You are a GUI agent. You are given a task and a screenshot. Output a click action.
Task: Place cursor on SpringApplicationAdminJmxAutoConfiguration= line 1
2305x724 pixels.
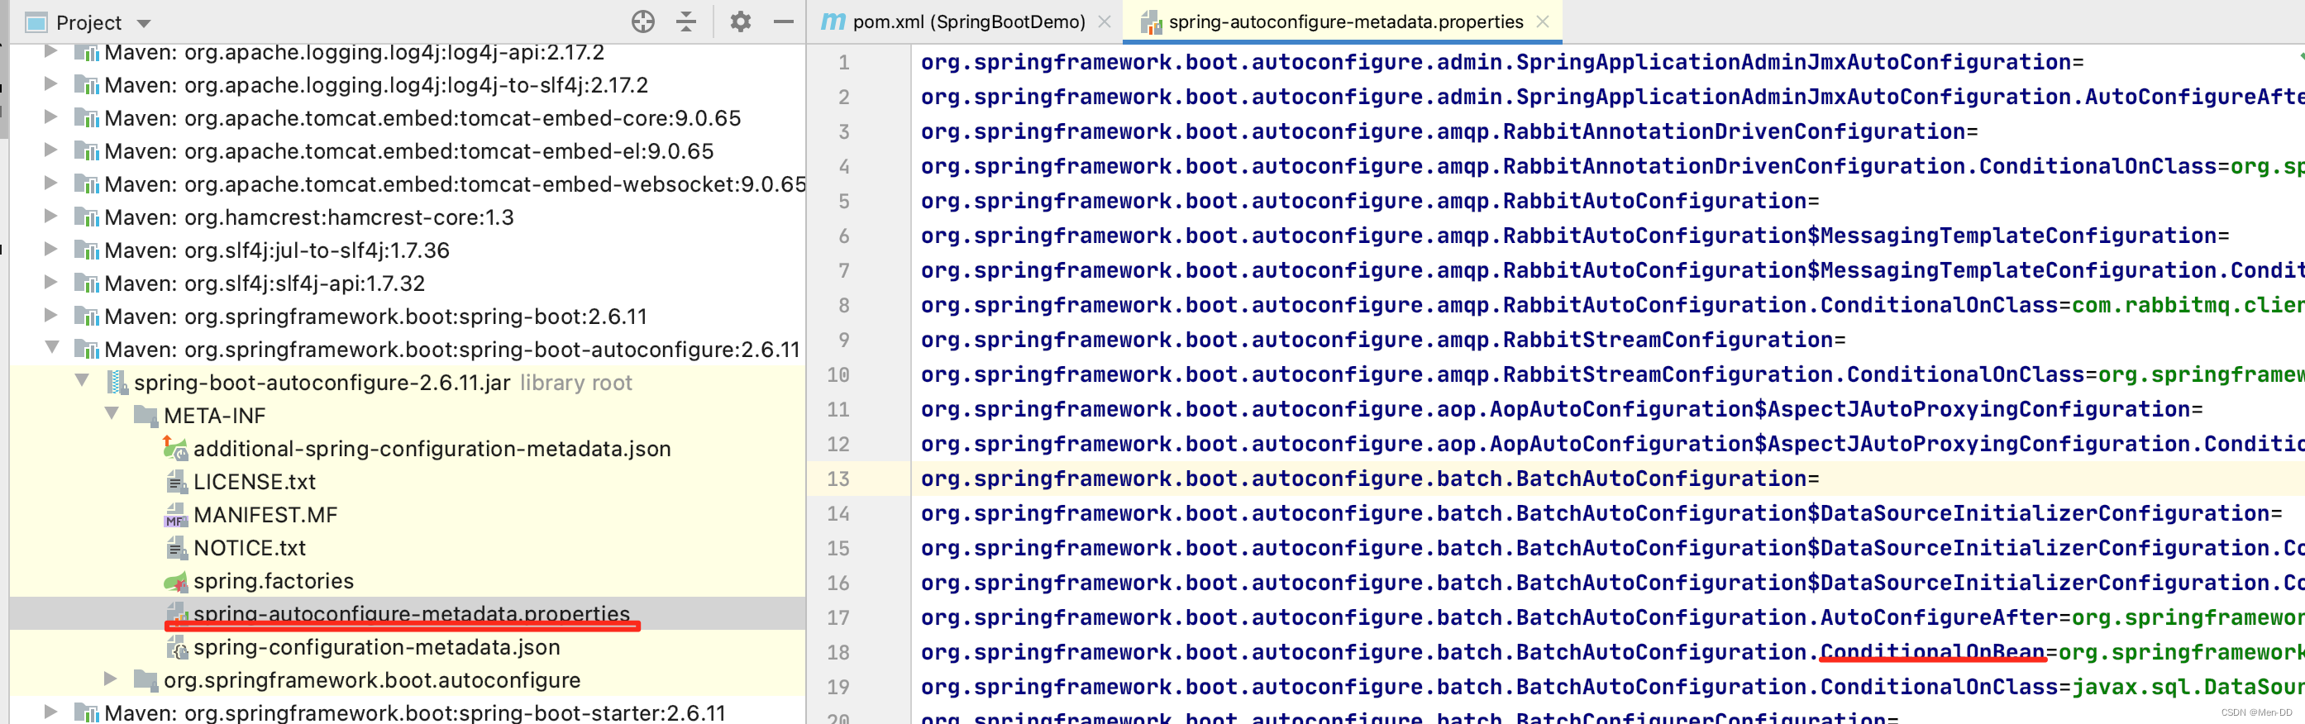pos(1800,62)
